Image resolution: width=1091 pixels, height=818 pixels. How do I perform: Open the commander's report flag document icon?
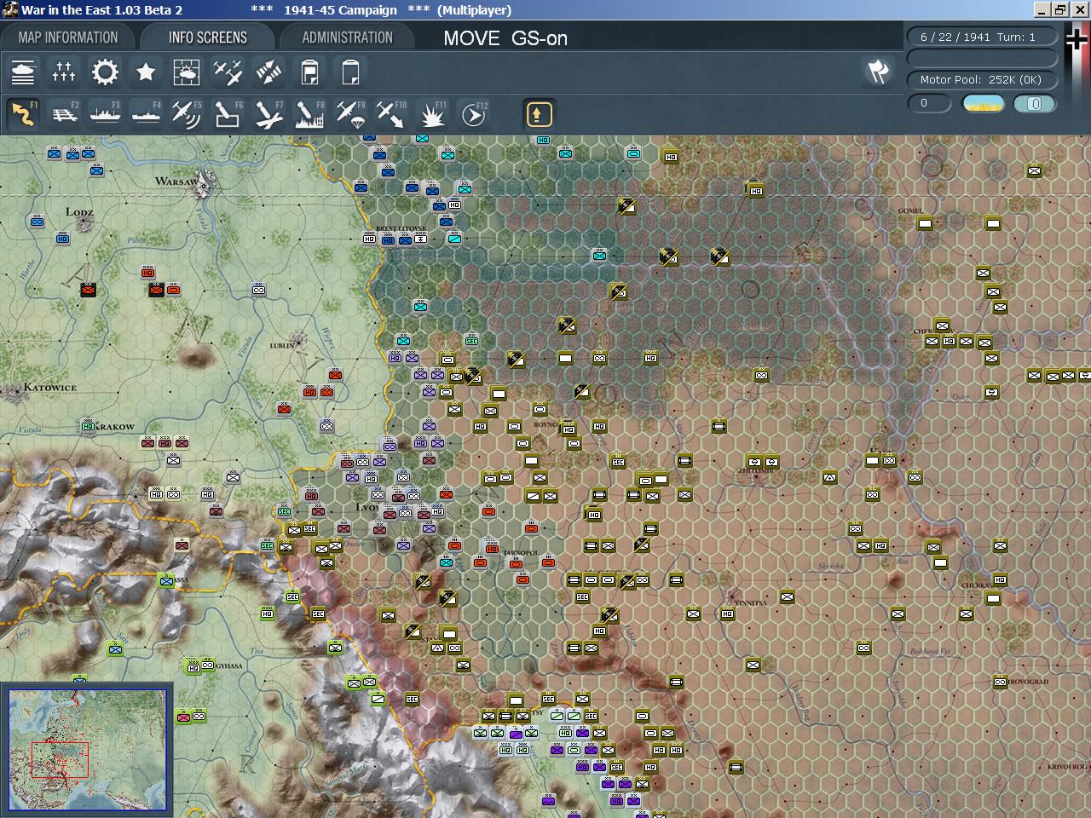coord(309,72)
